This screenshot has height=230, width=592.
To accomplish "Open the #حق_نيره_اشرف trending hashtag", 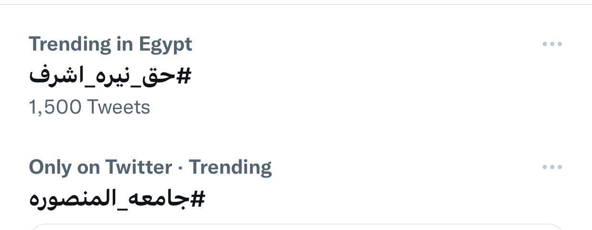I will coord(110,76).
